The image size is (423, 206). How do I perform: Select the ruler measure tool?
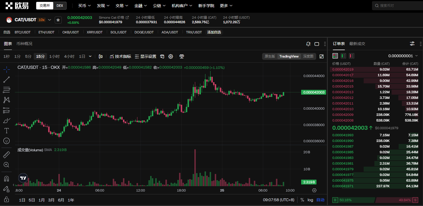(x=7, y=155)
